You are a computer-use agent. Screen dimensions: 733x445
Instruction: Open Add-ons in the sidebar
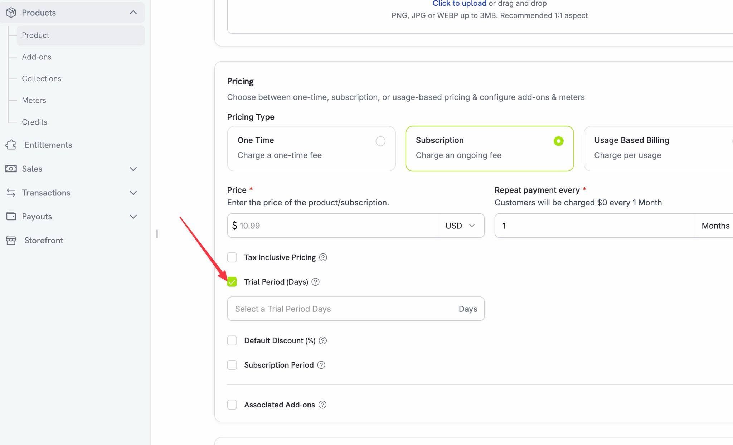[x=37, y=57]
